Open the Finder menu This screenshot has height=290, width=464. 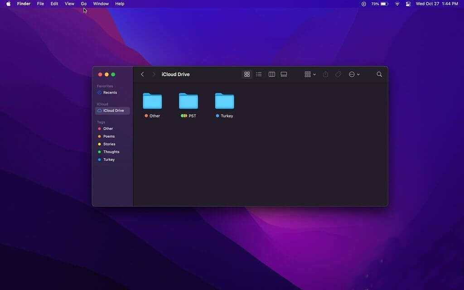pos(24,4)
